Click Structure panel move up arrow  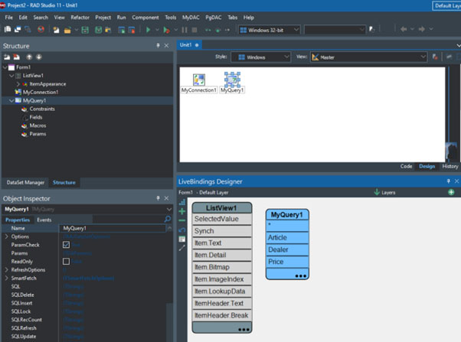tap(29, 57)
